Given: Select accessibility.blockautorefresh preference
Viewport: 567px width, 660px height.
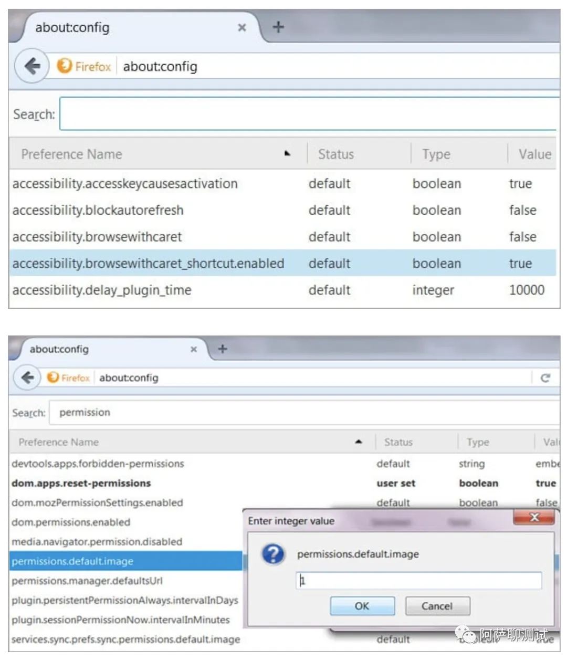Looking at the screenshot, I should point(98,211).
